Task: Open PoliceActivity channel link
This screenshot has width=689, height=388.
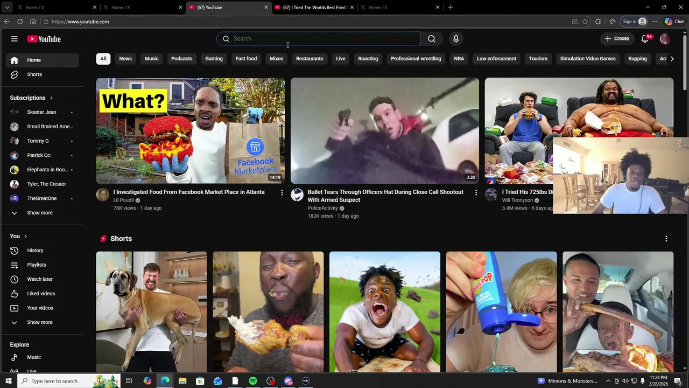Action: [323, 208]
